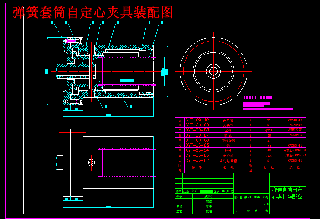Image resolution: width=320 pixels, height=220 pixels.
Task: Pick the part code in row 7
Action: pos(197,130)
